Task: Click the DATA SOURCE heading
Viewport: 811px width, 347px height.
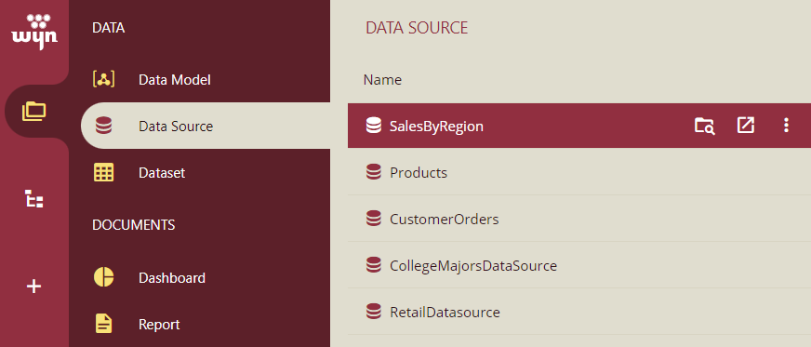Action: (x=417, y=28)
